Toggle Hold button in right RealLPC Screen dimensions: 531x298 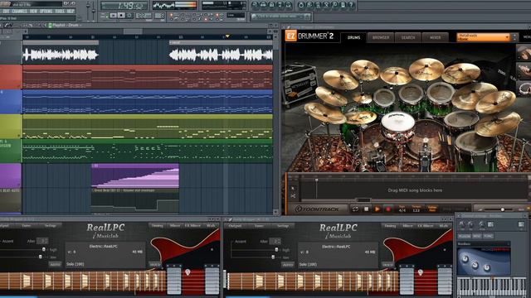click(x=387, y=265)
